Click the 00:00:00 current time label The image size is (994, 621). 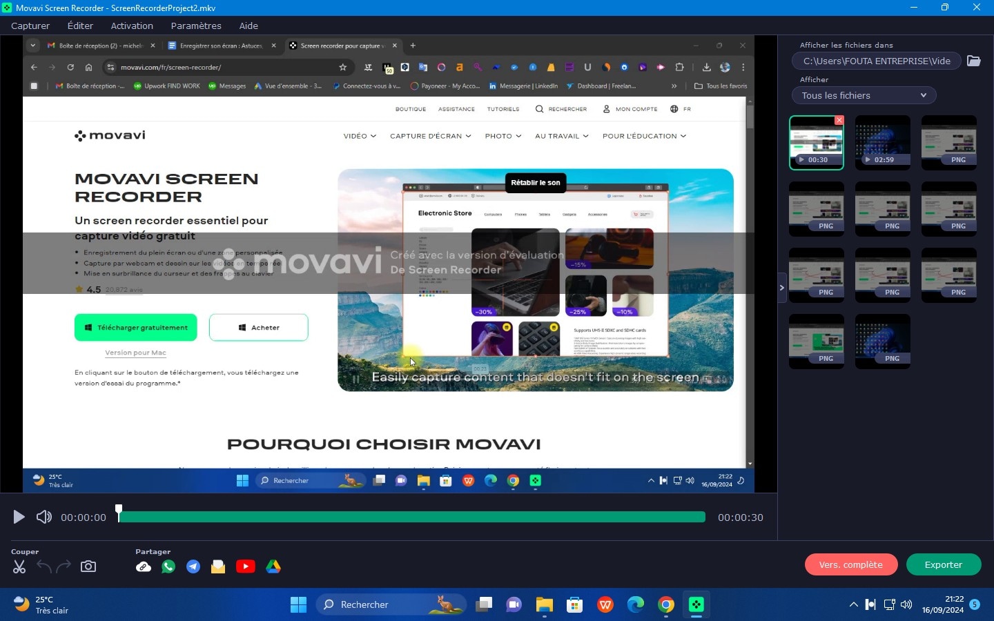(84, 517)
